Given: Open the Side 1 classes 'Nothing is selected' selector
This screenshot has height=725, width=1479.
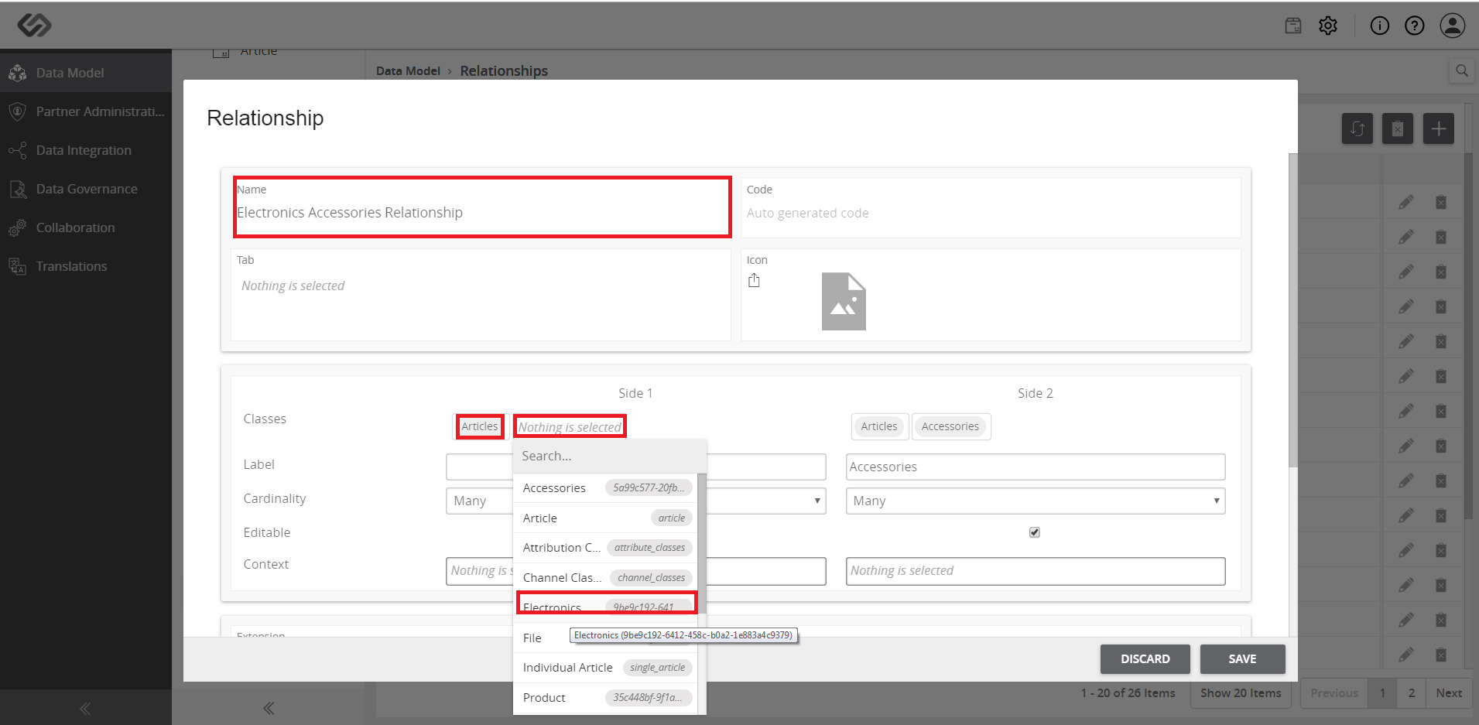Looking at the screenshot, I should coord(570,426).
